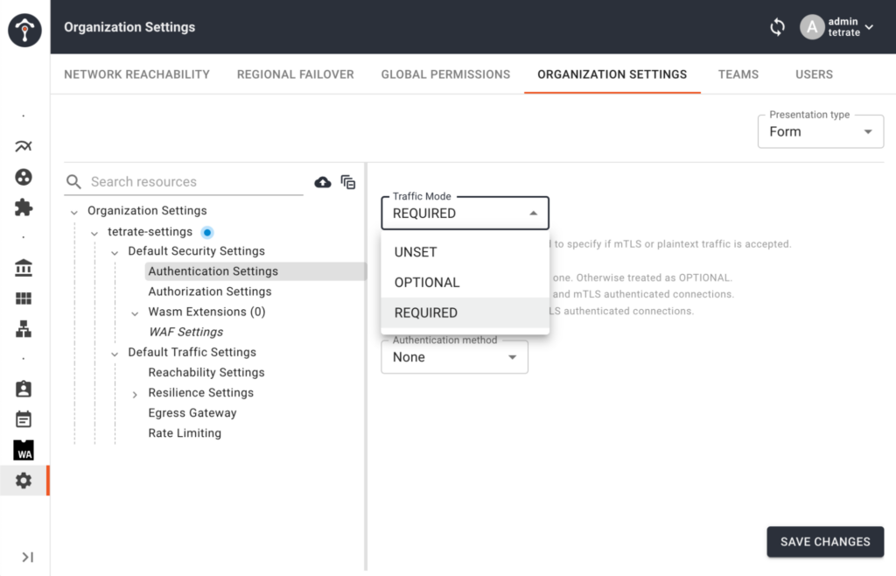The width and height of the screenshot is (896, 576).
Task: Choose UNSET from Traffic Mode list
Action: 416,252
